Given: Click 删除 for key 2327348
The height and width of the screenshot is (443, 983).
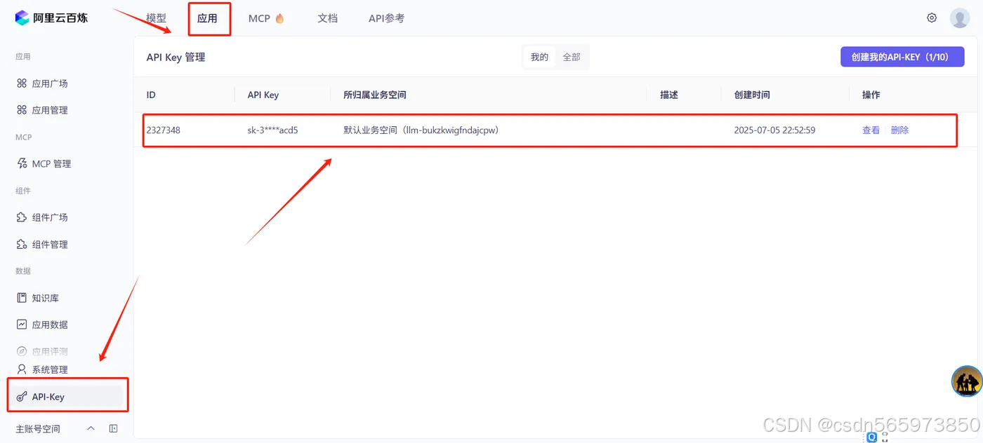Looking at the screenshot, I should [x=899, y=130].
